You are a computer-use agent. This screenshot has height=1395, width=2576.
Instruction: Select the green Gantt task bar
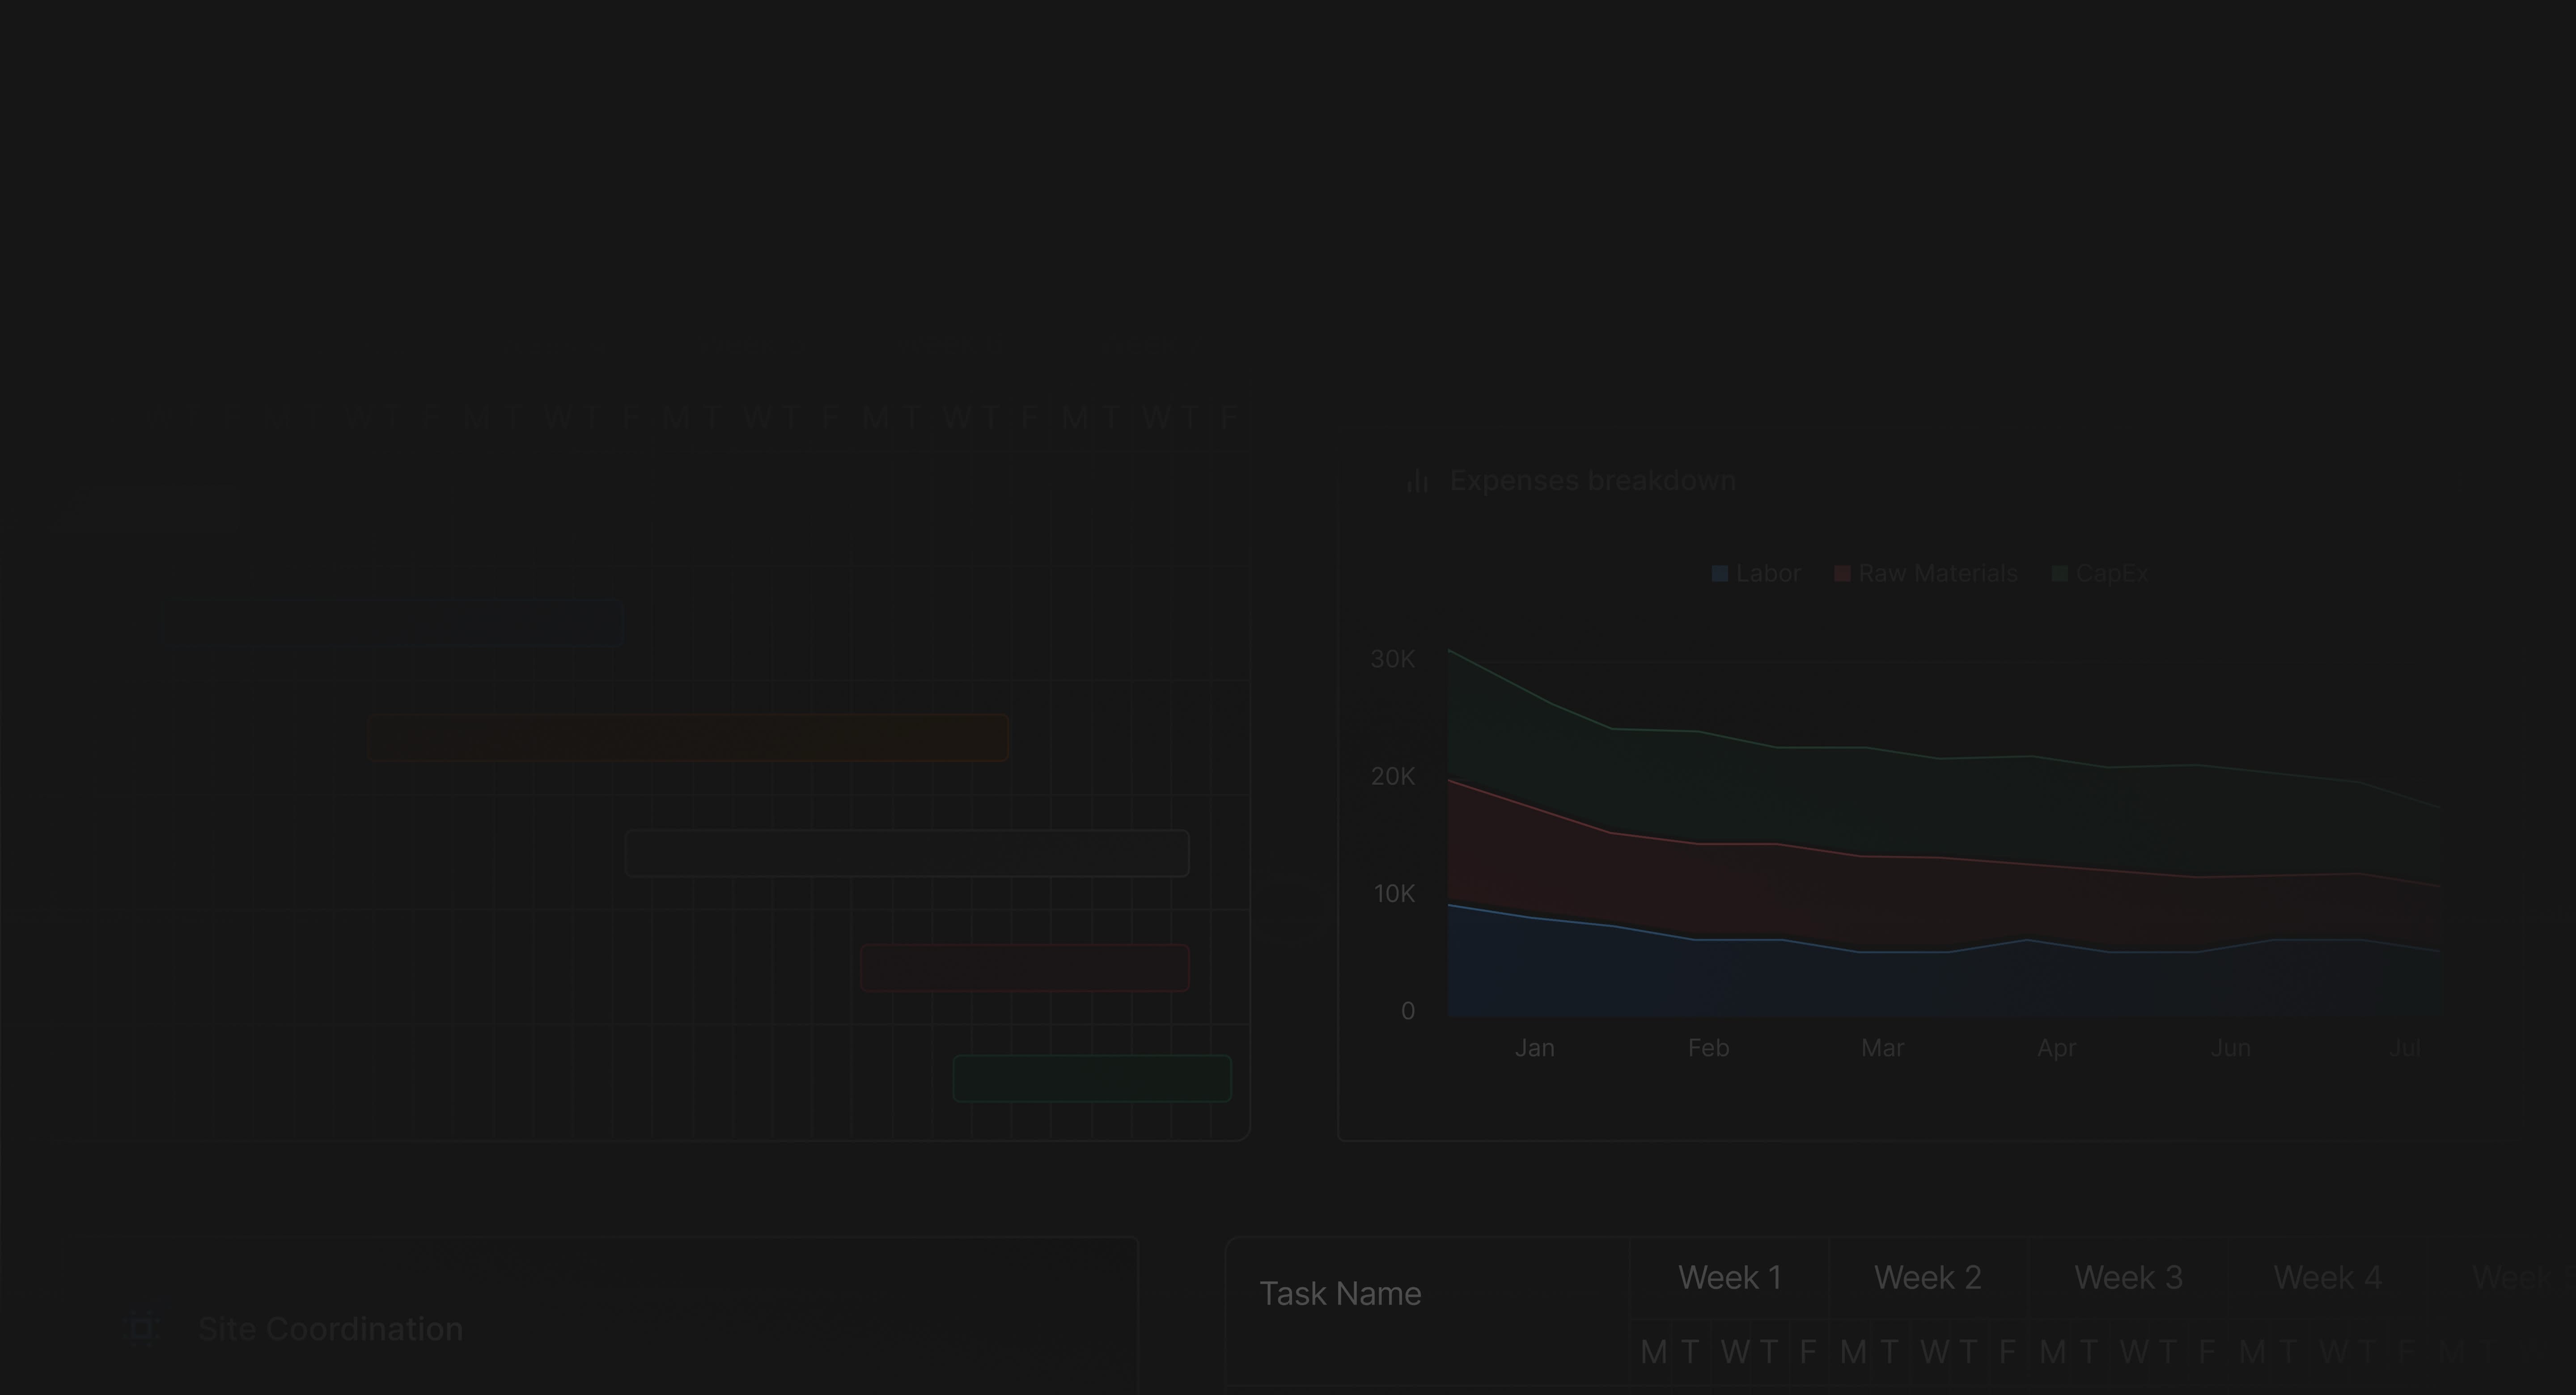[x=1091, y=1079]
